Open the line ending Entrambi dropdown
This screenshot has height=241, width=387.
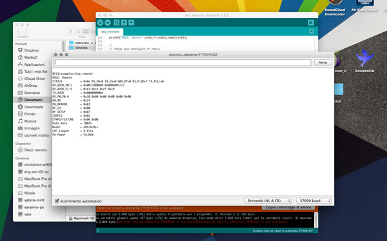pyautogui.click(x=268, y=201)
